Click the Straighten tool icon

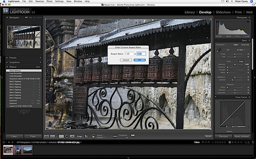pos(115,136)
